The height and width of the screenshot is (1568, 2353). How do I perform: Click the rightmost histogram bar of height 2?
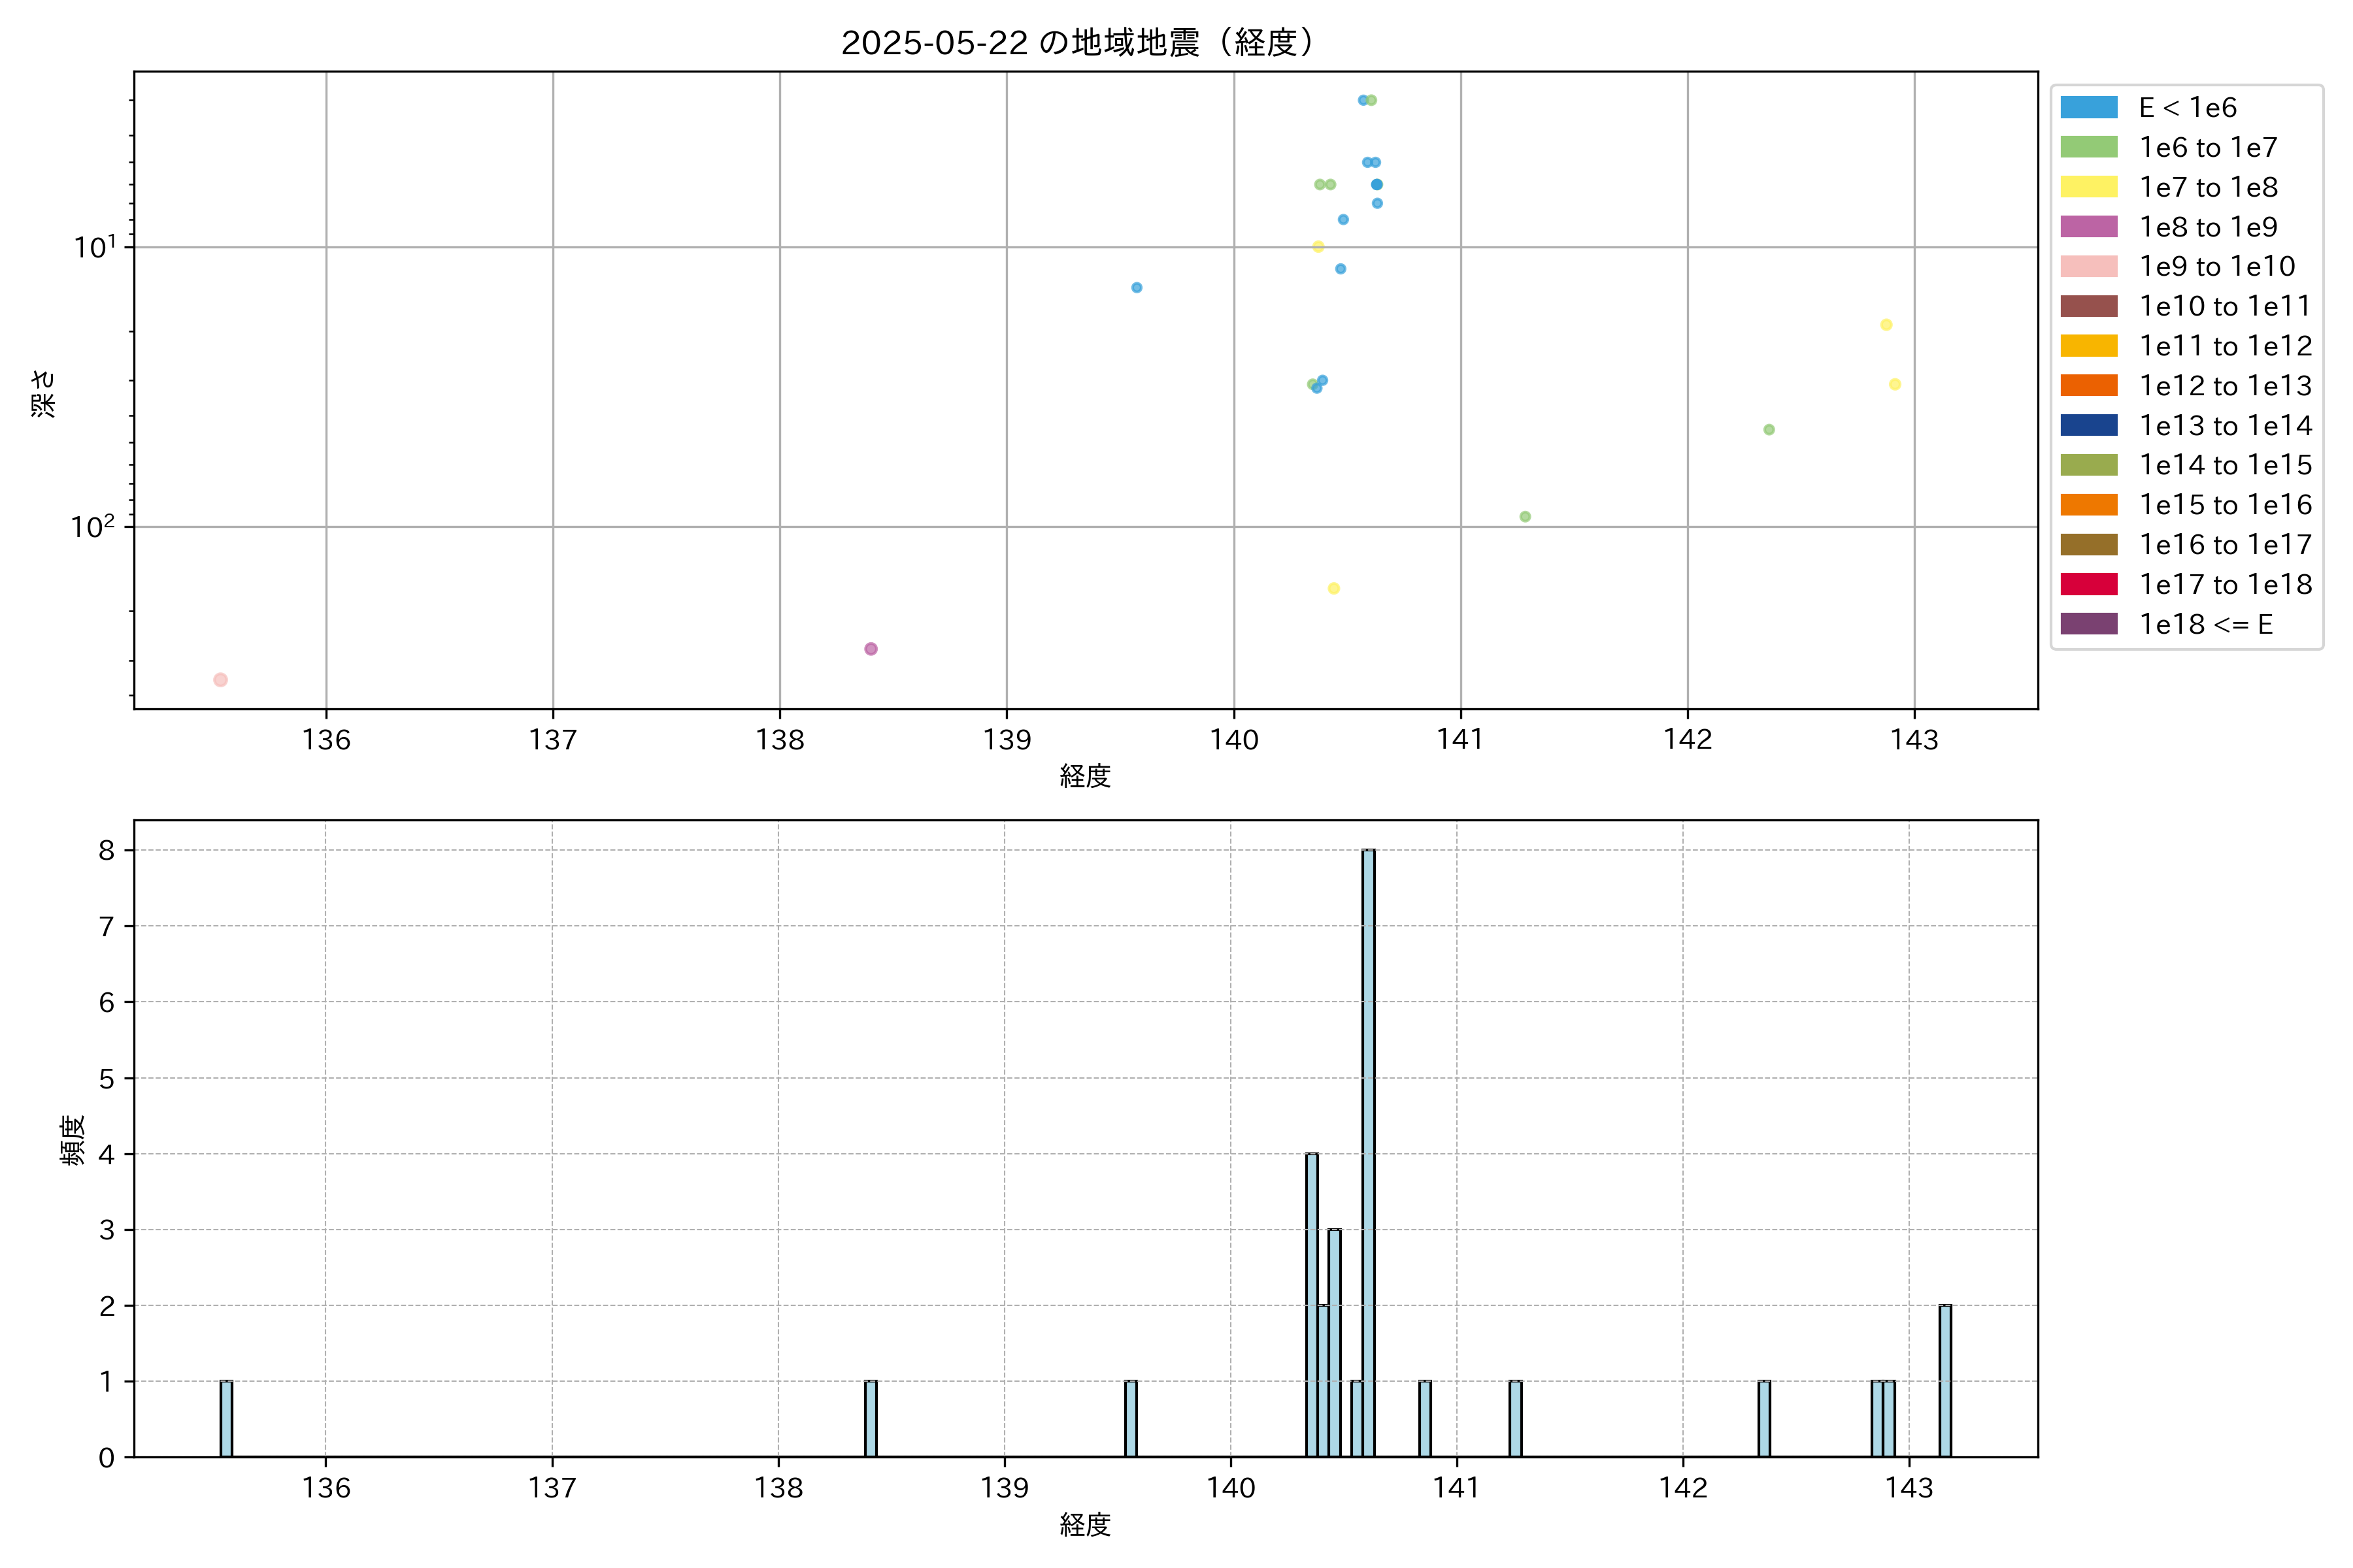point(1945,1380)
